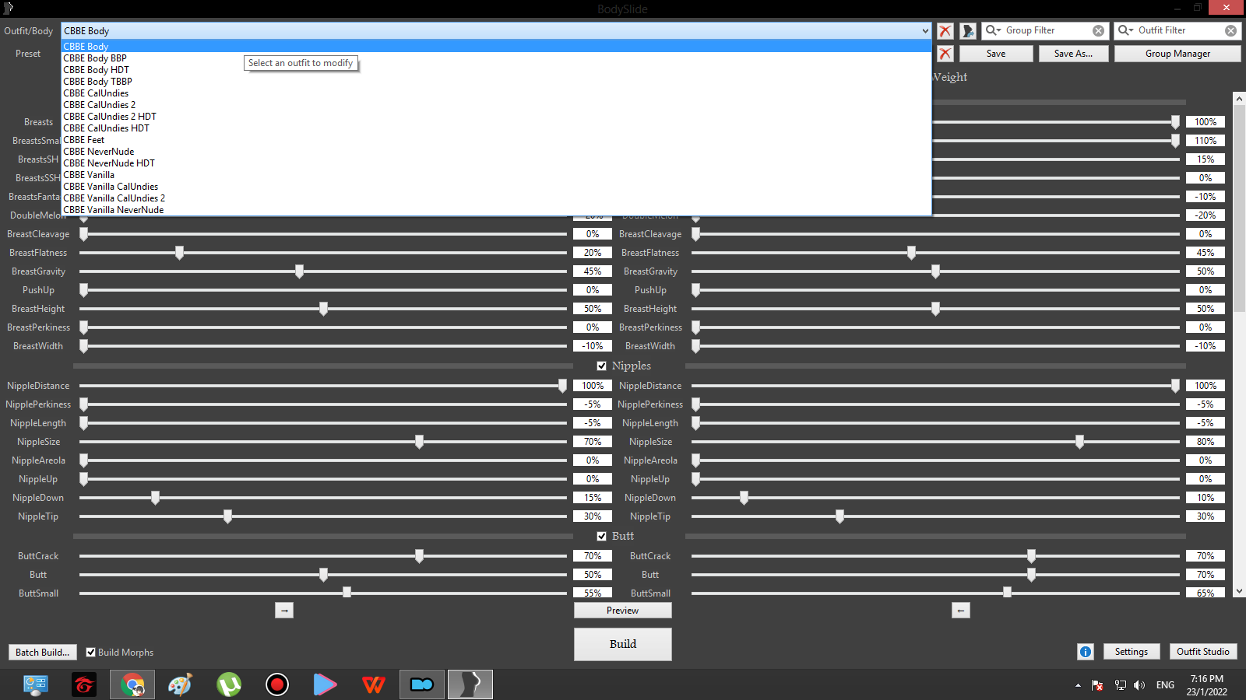Image resolution: width=1246 pixels, height=700 pixels.
Task: Click low-weight NippleTip slider thumb
Action: [227, 516]
